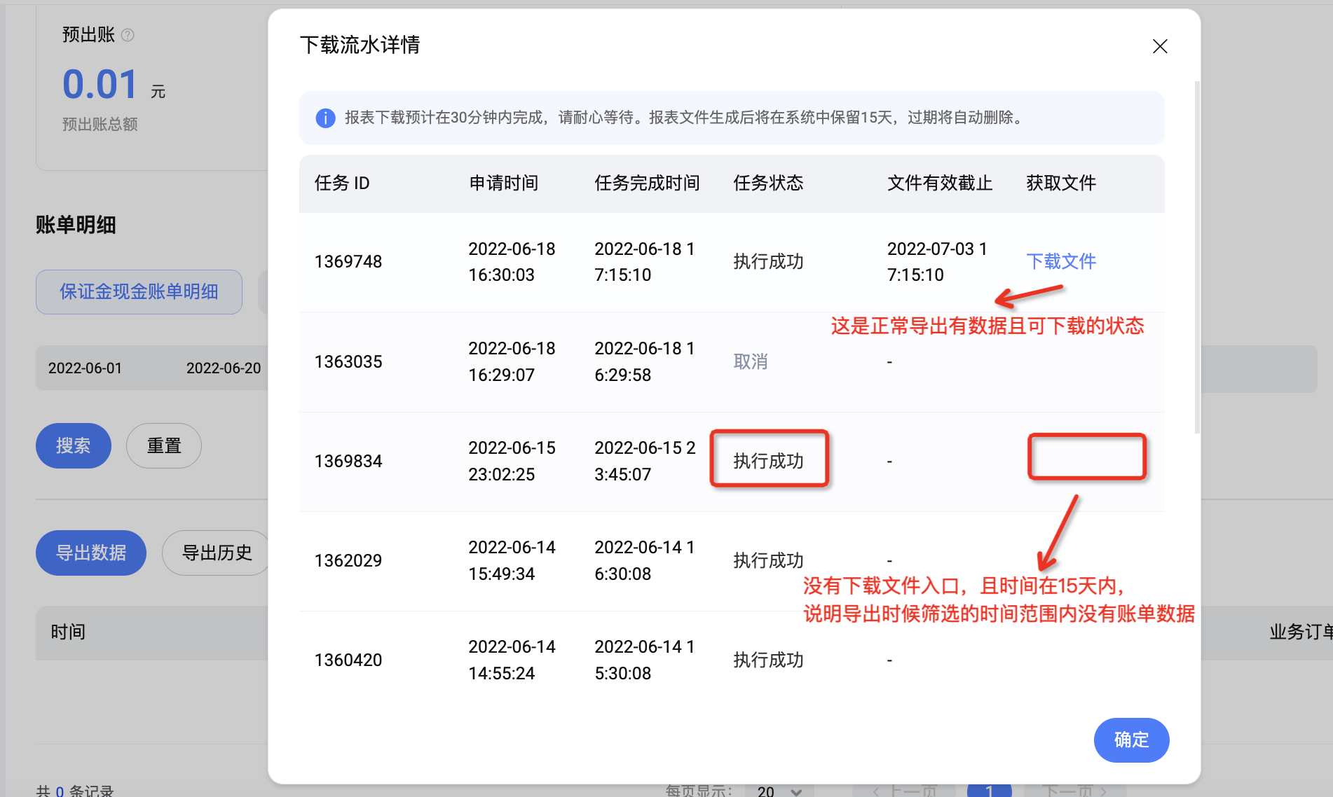Click 下载文件 link for task 1369748
Viewport: 1333px width, 797px height.
point(1061,261)
